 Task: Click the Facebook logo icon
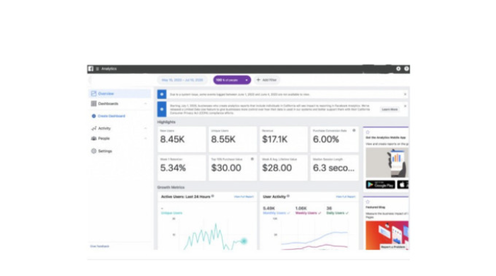[91, 69]
